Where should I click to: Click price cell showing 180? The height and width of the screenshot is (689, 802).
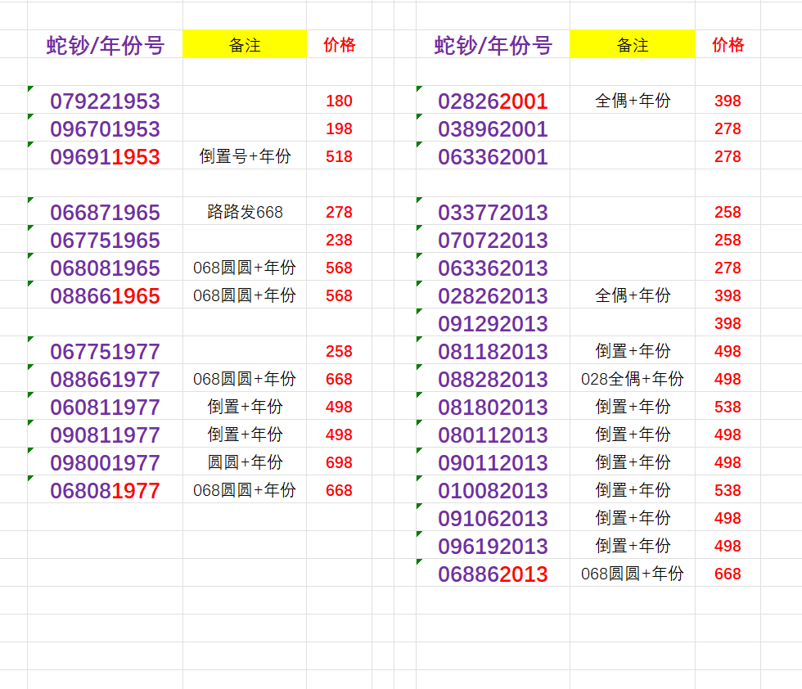(339, 101)
